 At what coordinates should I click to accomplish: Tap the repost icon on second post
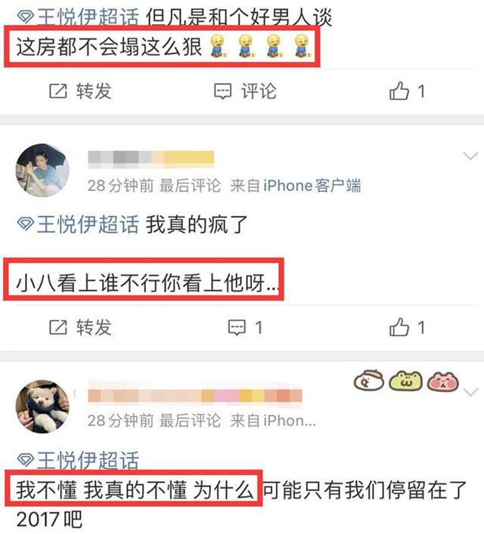[58, 327]
